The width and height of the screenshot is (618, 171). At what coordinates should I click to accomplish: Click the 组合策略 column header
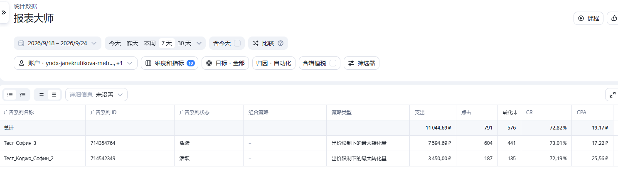[259, 112]
